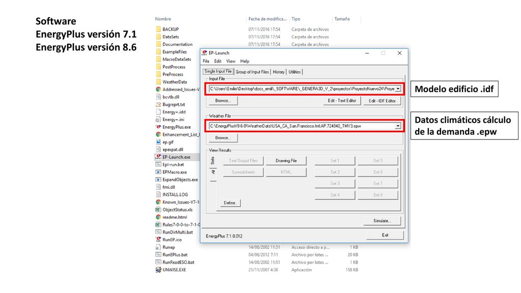Click the Drawing File button
This screenshot has width=521, height=293.
[286, 161]
